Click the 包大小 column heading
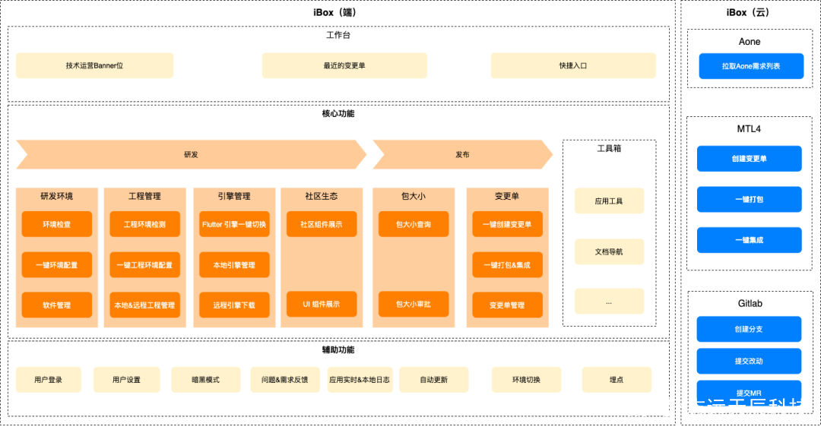This screenshot has width=821, height=430. point(414,196)
